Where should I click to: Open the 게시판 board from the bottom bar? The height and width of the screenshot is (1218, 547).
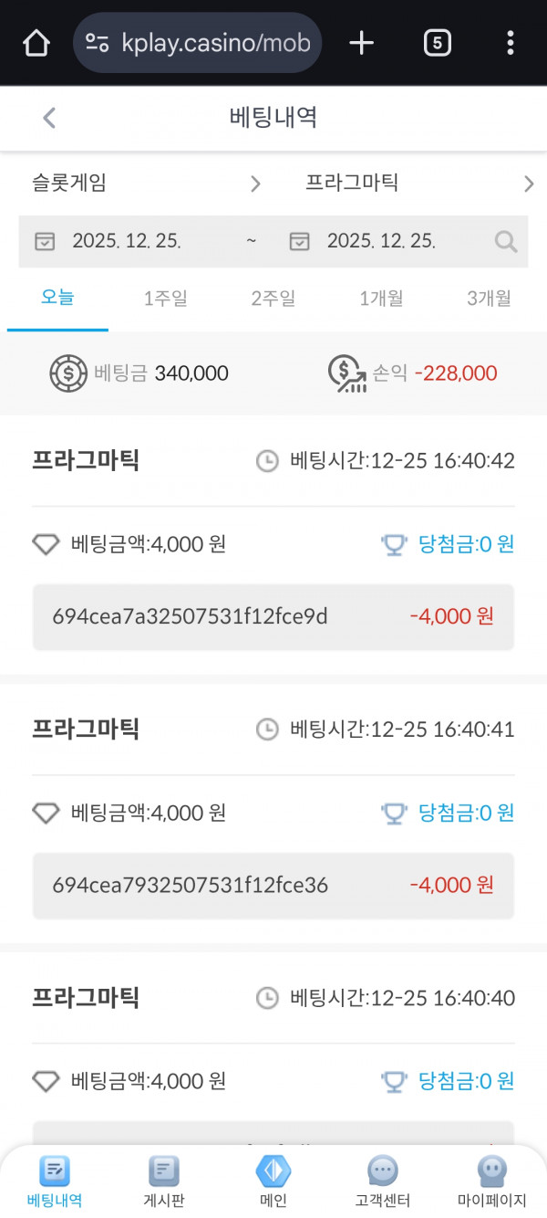pos(163,1173)
